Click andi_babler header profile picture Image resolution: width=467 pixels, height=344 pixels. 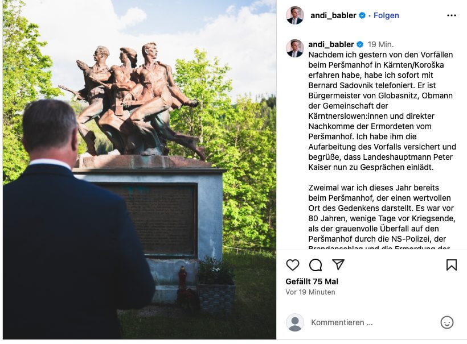[295, 15]
